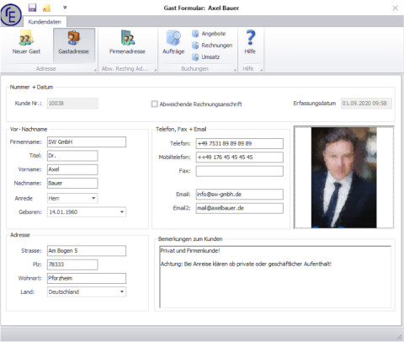Expand the Adresse group dialog launcher
Viewport: 404px width, 342px height.
(x=95, y=70)
